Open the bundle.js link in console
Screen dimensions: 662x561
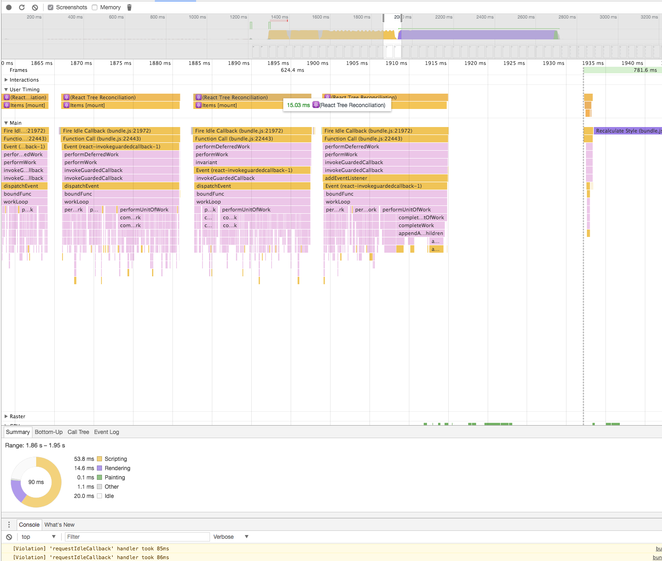(x=657, y=548)
